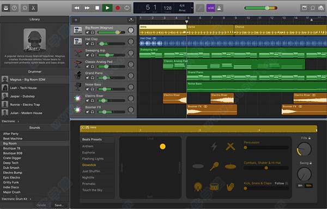Click the shaker maraca icon

coord(214,166)
